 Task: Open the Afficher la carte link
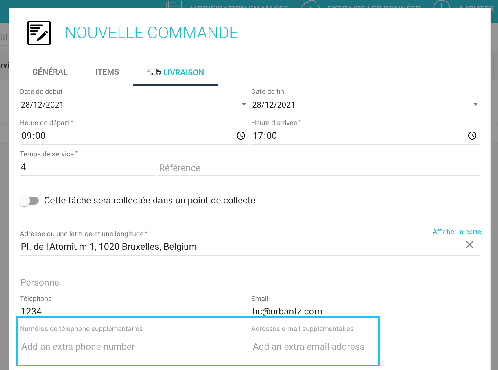(457, 232)
